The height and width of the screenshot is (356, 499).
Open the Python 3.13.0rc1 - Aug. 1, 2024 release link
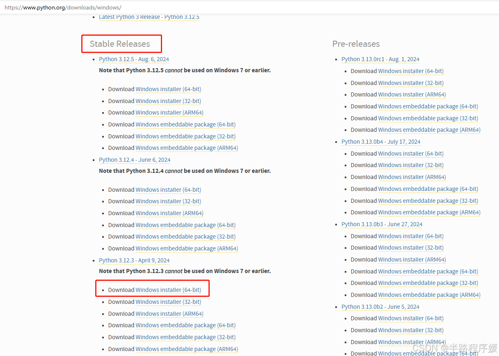[x=380, y=59]
